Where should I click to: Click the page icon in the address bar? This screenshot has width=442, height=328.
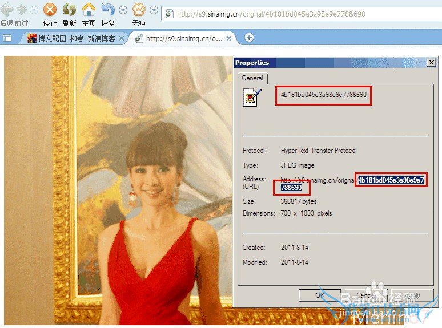click(169, 14)
